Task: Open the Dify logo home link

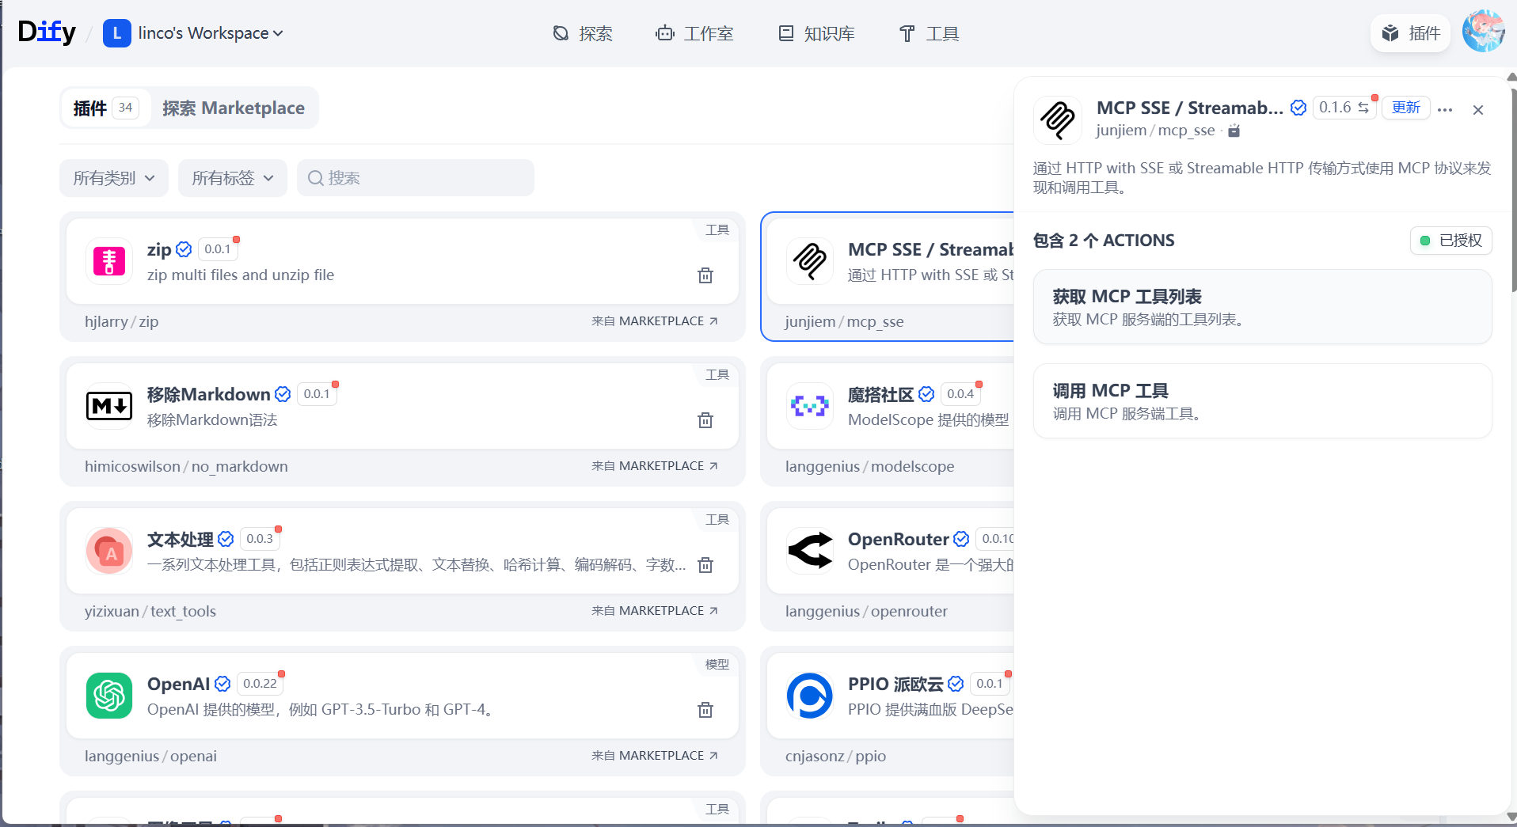Action: (x=46, y=32)
